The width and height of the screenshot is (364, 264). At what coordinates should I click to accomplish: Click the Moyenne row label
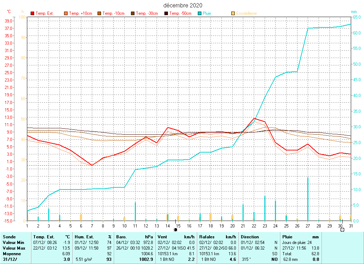12,253
